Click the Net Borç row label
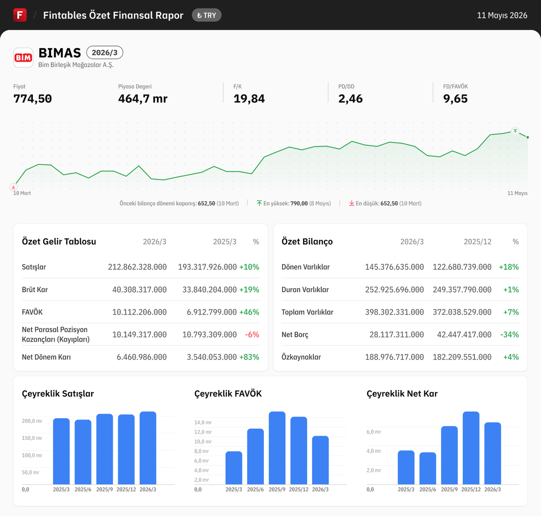The width and height of the screenshot is (541, 516). point(295,334)
